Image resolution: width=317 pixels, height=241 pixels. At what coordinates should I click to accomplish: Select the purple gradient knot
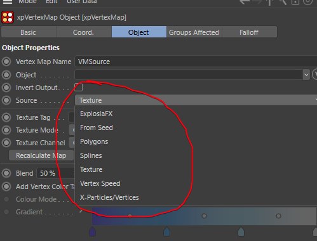92,231
